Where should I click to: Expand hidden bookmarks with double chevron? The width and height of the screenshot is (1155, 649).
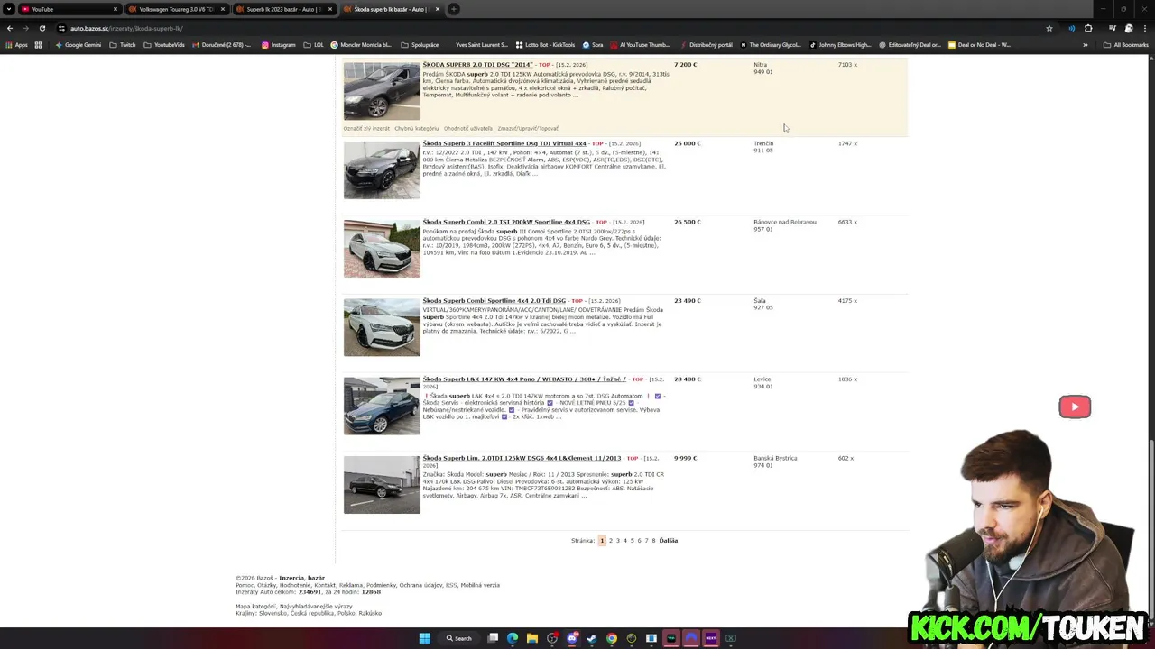pyautogui.click(x=1086, y=44)
